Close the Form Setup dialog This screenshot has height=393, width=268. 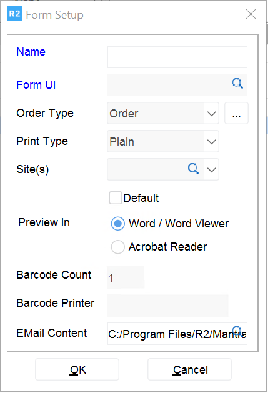point(251,14)
